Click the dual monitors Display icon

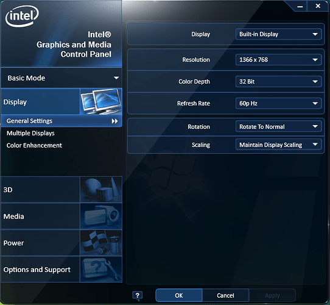pyautogui.click(x=101, y=101)
